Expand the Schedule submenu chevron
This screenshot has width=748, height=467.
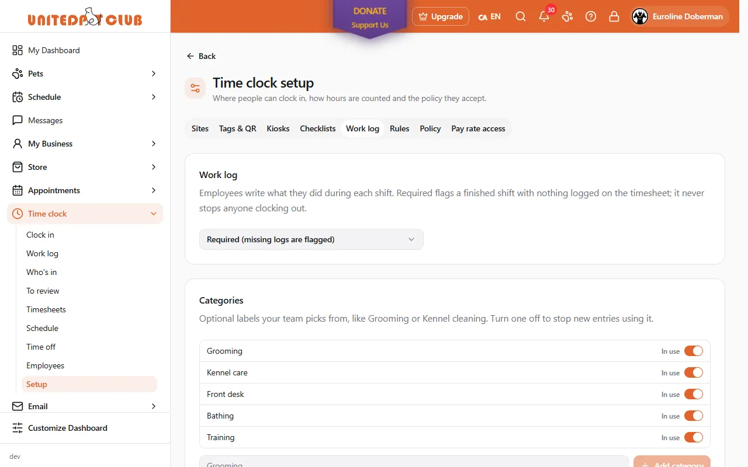(154, 97)
